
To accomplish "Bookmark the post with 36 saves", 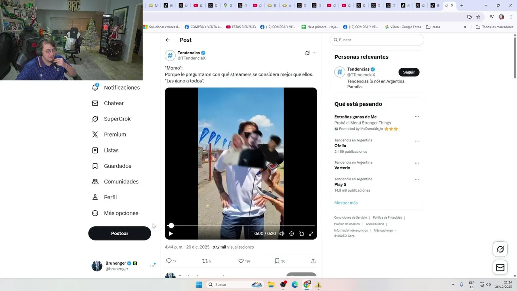I will click(x=280, y=261).
